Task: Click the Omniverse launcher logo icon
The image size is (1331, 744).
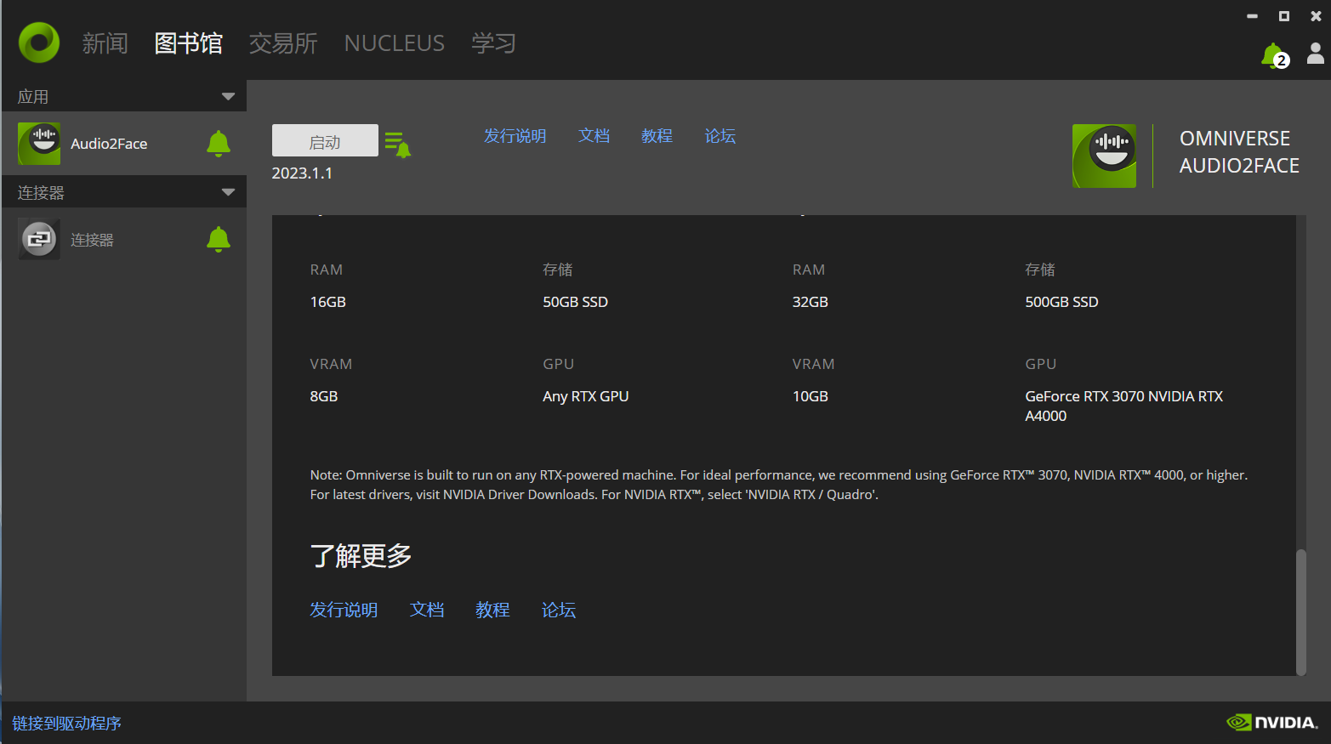Action: (x=39, y=43)
